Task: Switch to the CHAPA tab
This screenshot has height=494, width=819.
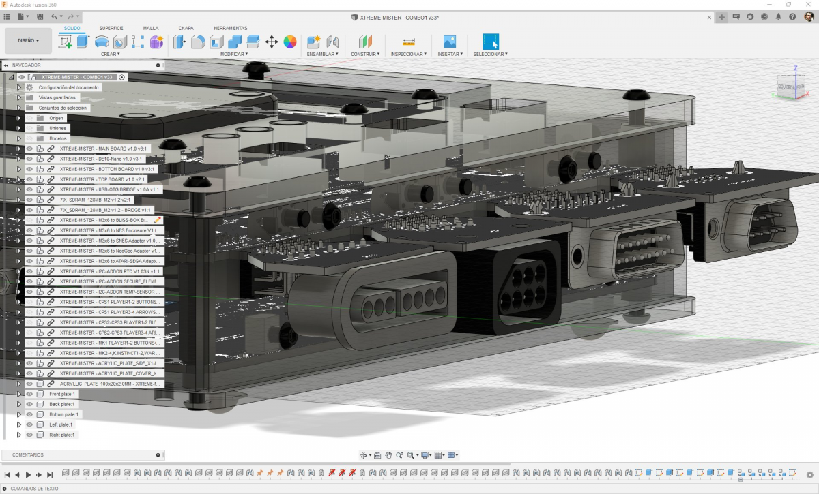Action: (x=186, y=28)
